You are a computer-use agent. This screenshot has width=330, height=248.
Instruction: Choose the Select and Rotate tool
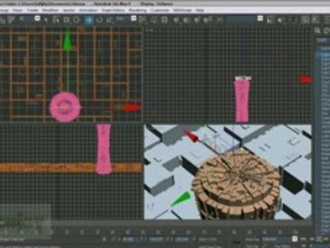click(x=99, y=20)
